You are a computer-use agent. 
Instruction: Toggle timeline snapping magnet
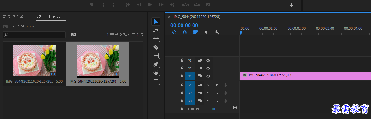(185, 32)
